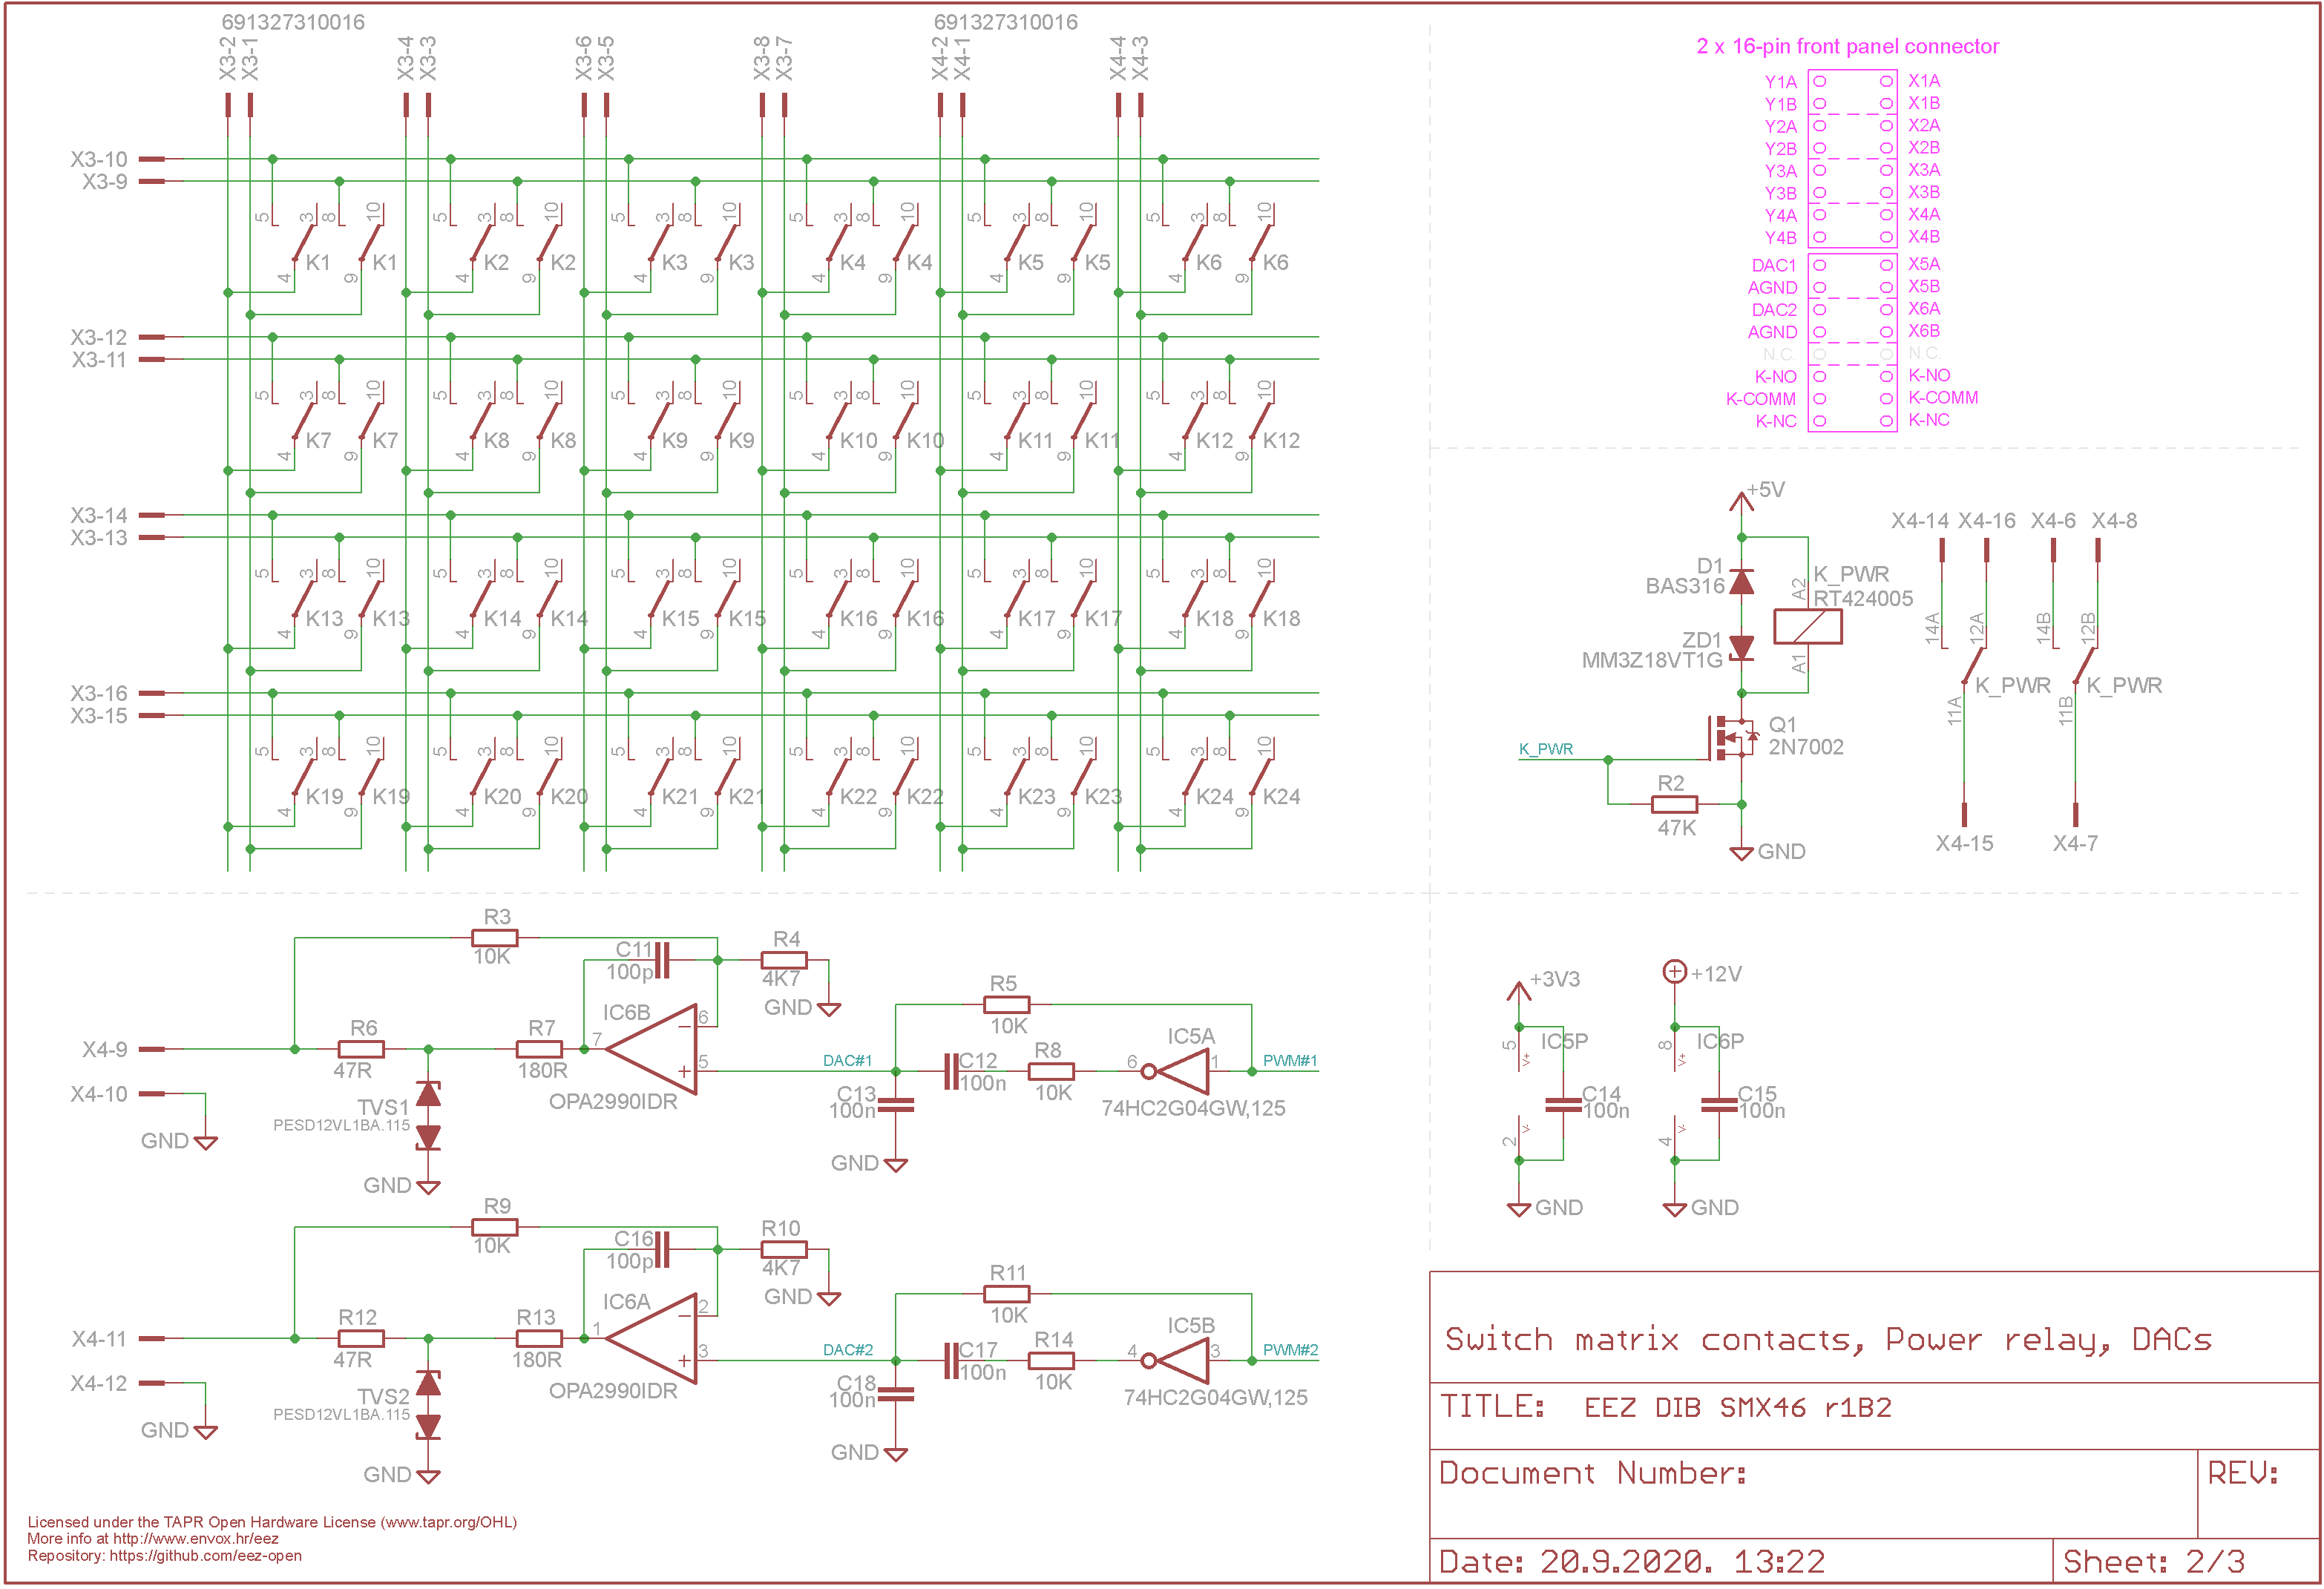Click the www.tapr.org/OHL license link
The image size is (2324, 1589).
[448, 1522]
